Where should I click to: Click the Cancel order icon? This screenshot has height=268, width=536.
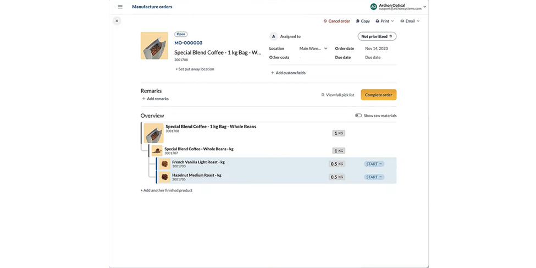coord(325,21)
